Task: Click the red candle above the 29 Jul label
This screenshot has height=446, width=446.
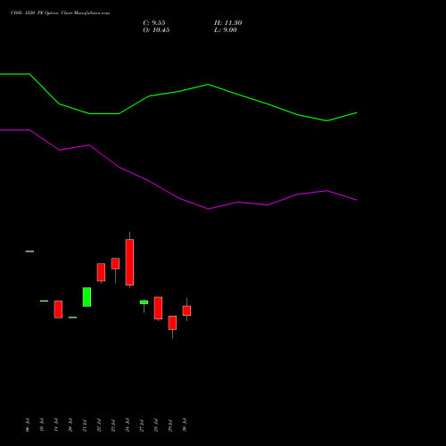Action: [172, 323]
